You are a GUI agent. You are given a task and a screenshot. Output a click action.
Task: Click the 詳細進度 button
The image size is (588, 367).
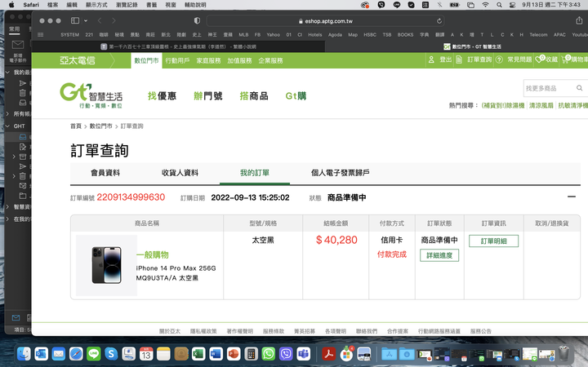(439, 255)
